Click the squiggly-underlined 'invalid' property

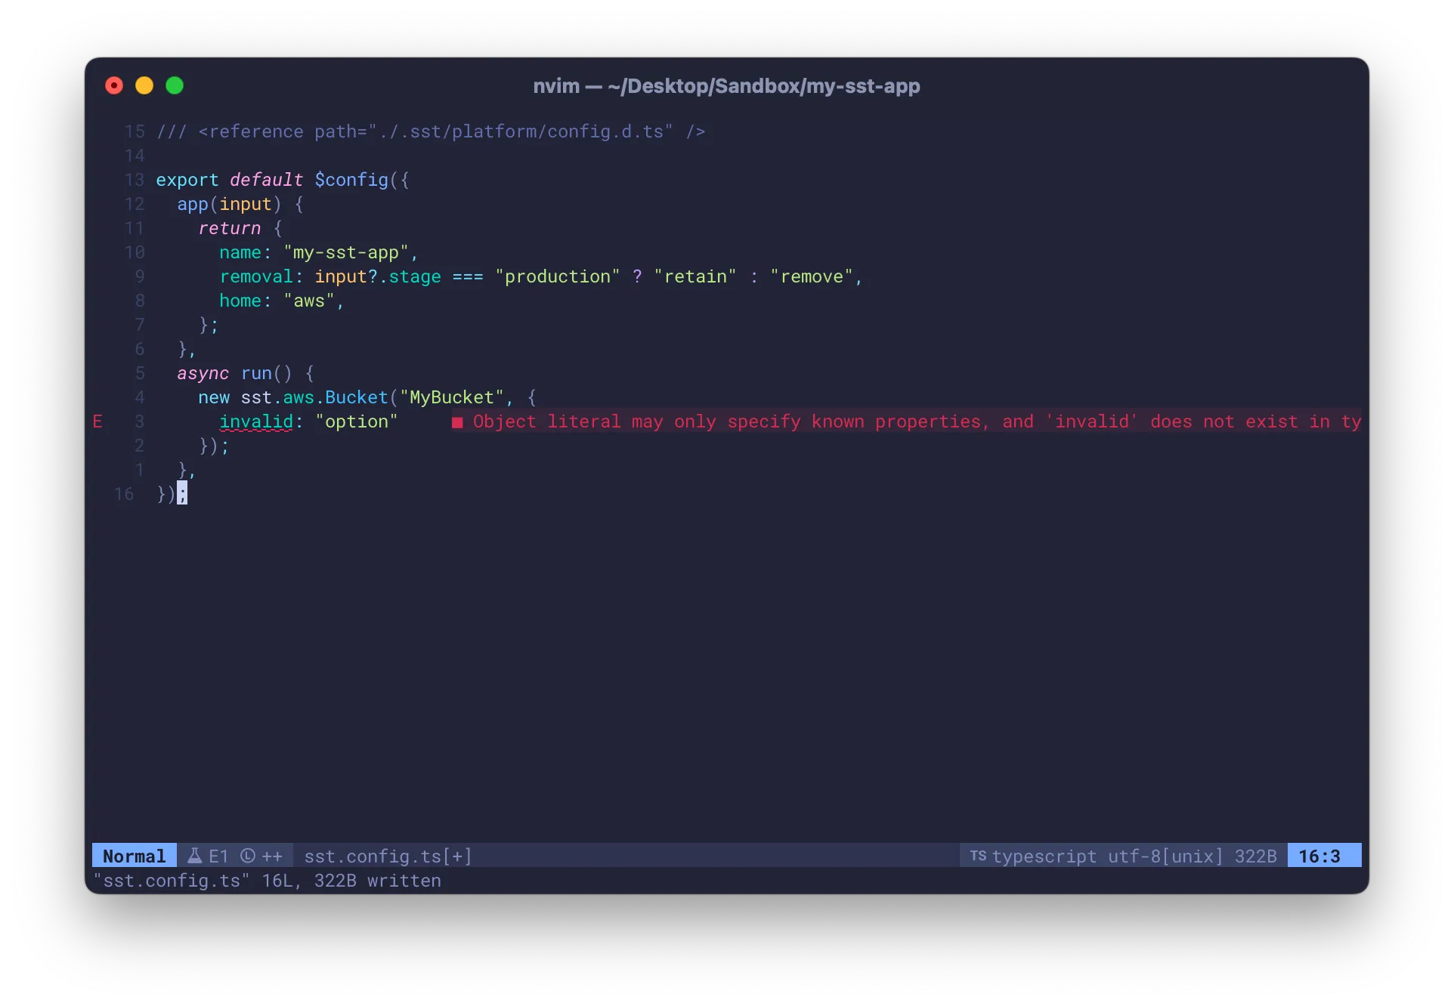(x=258, y=421)
